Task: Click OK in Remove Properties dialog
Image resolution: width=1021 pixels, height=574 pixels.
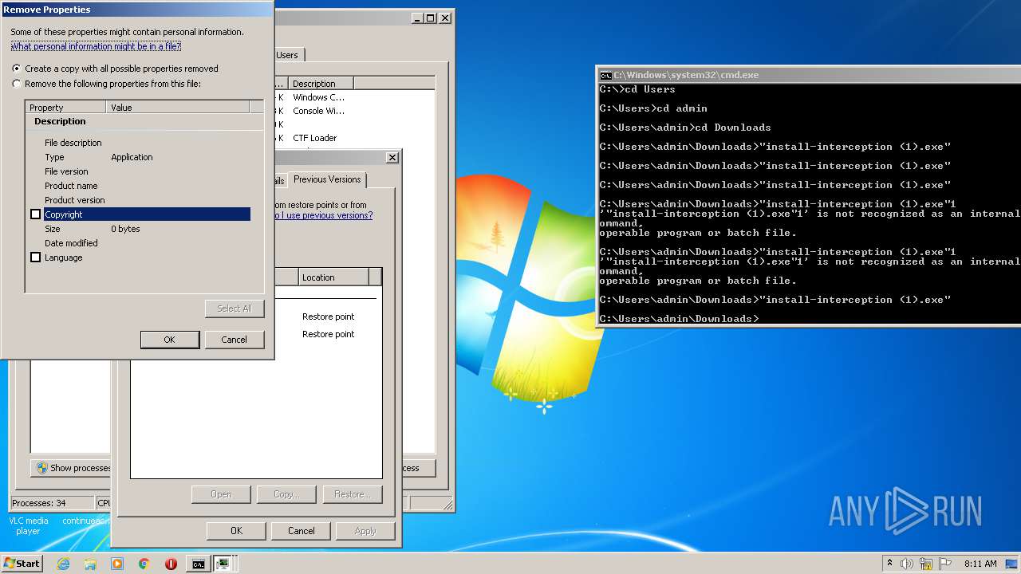Action: point(169,340)
